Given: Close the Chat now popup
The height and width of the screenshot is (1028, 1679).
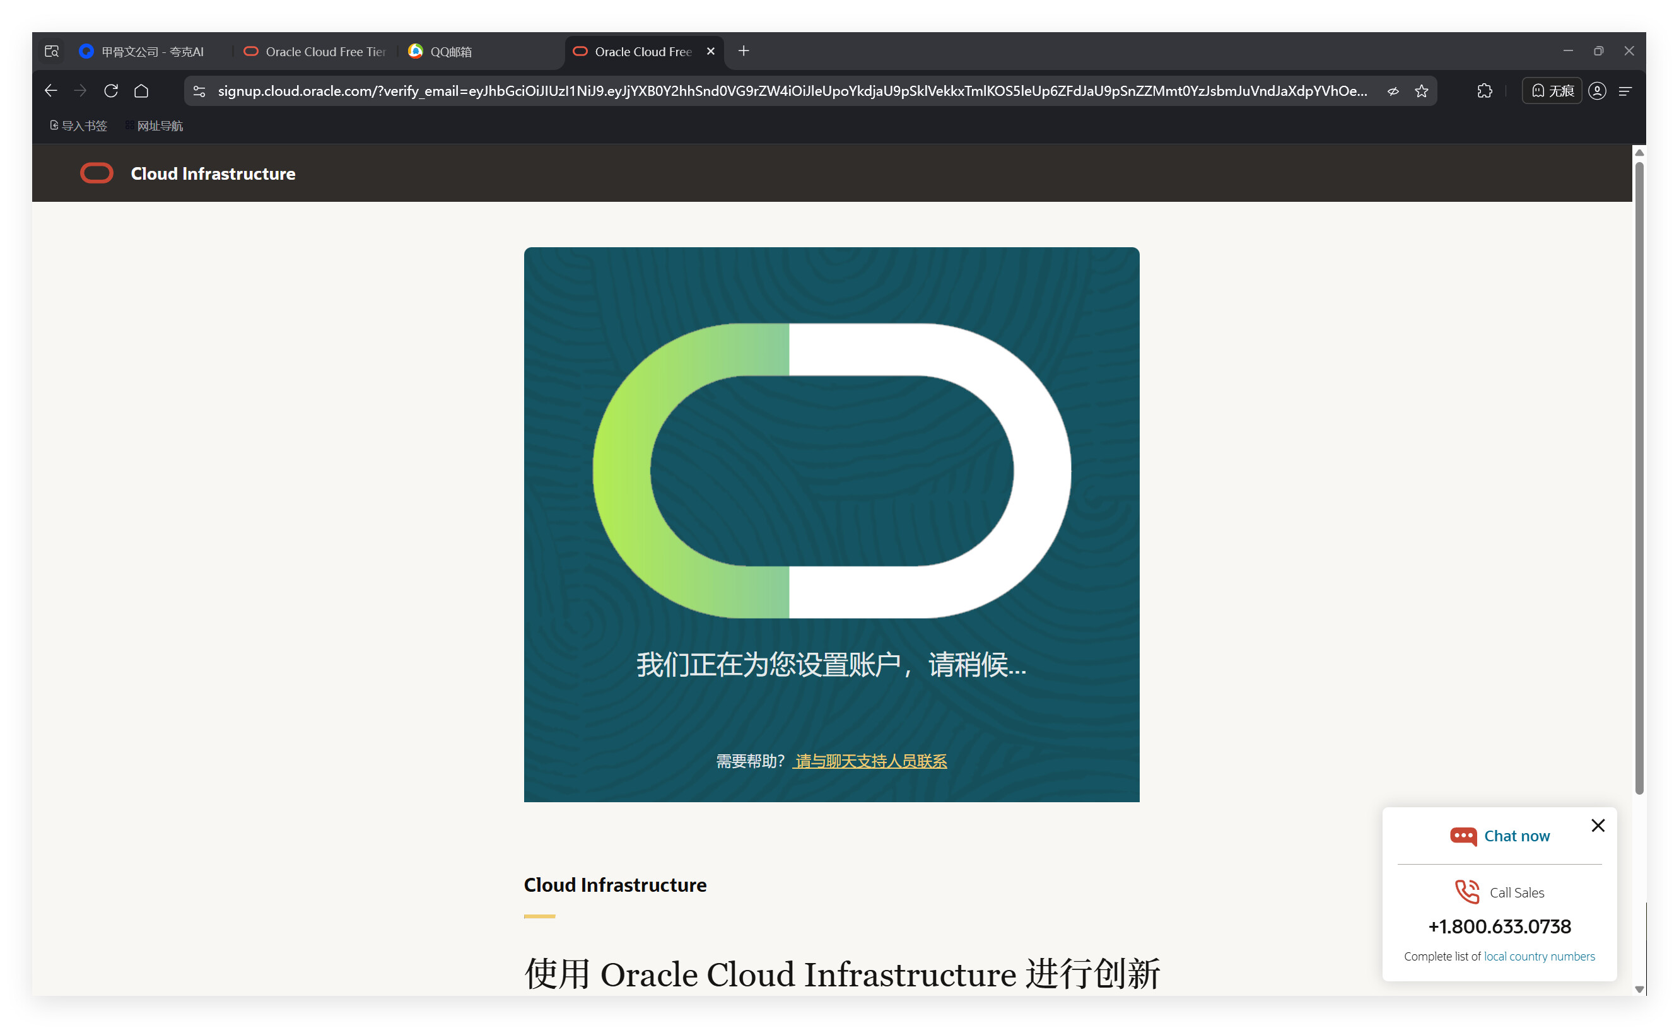Looking at the screenshot, I should [1598, 825].
